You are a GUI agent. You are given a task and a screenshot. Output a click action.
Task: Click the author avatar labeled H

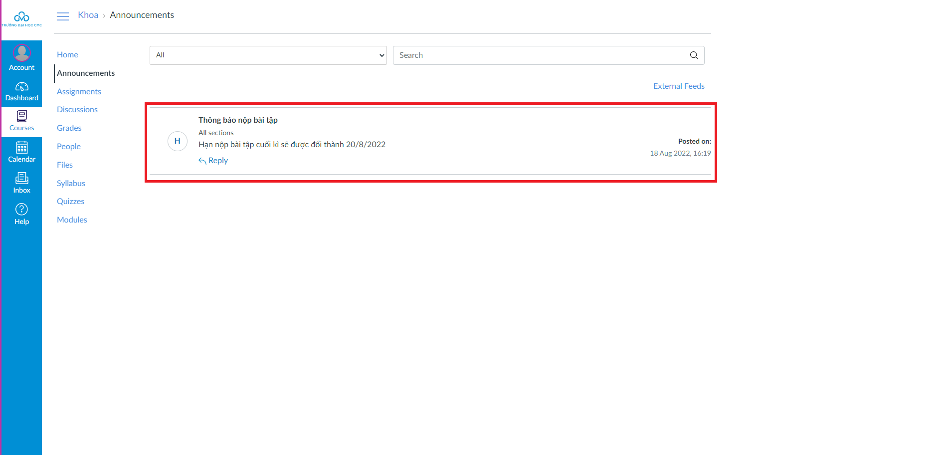(x=177, y=141)
